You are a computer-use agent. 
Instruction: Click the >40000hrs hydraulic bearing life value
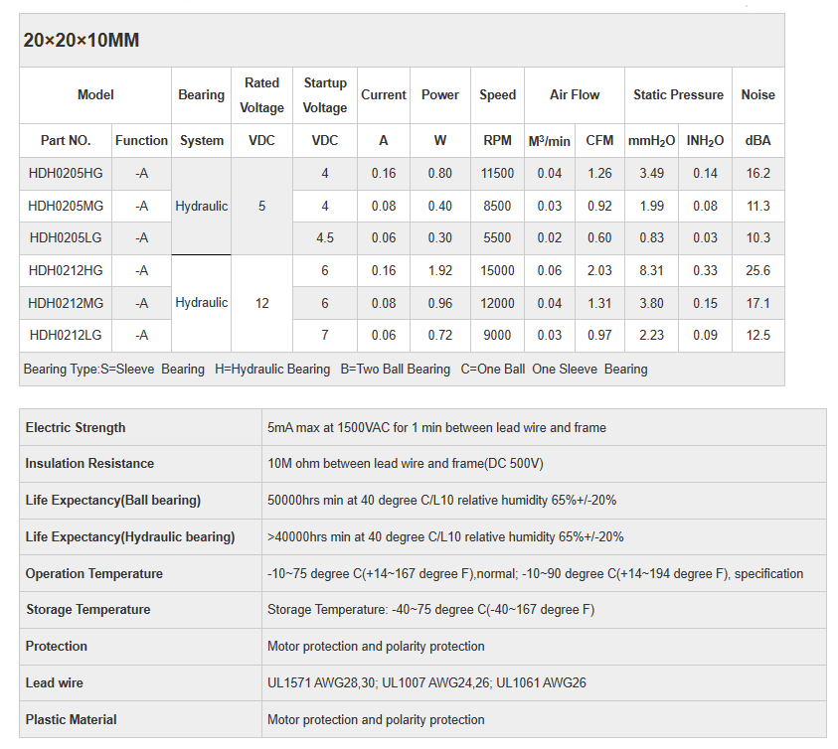point(445,536)
